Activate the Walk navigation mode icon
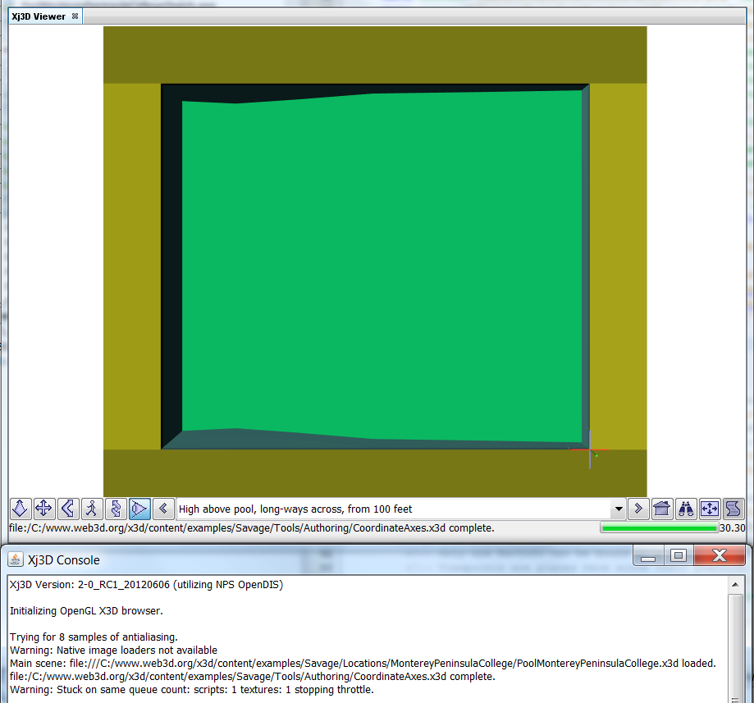Viewport: 754px width, 703px height. pos(92,509)
